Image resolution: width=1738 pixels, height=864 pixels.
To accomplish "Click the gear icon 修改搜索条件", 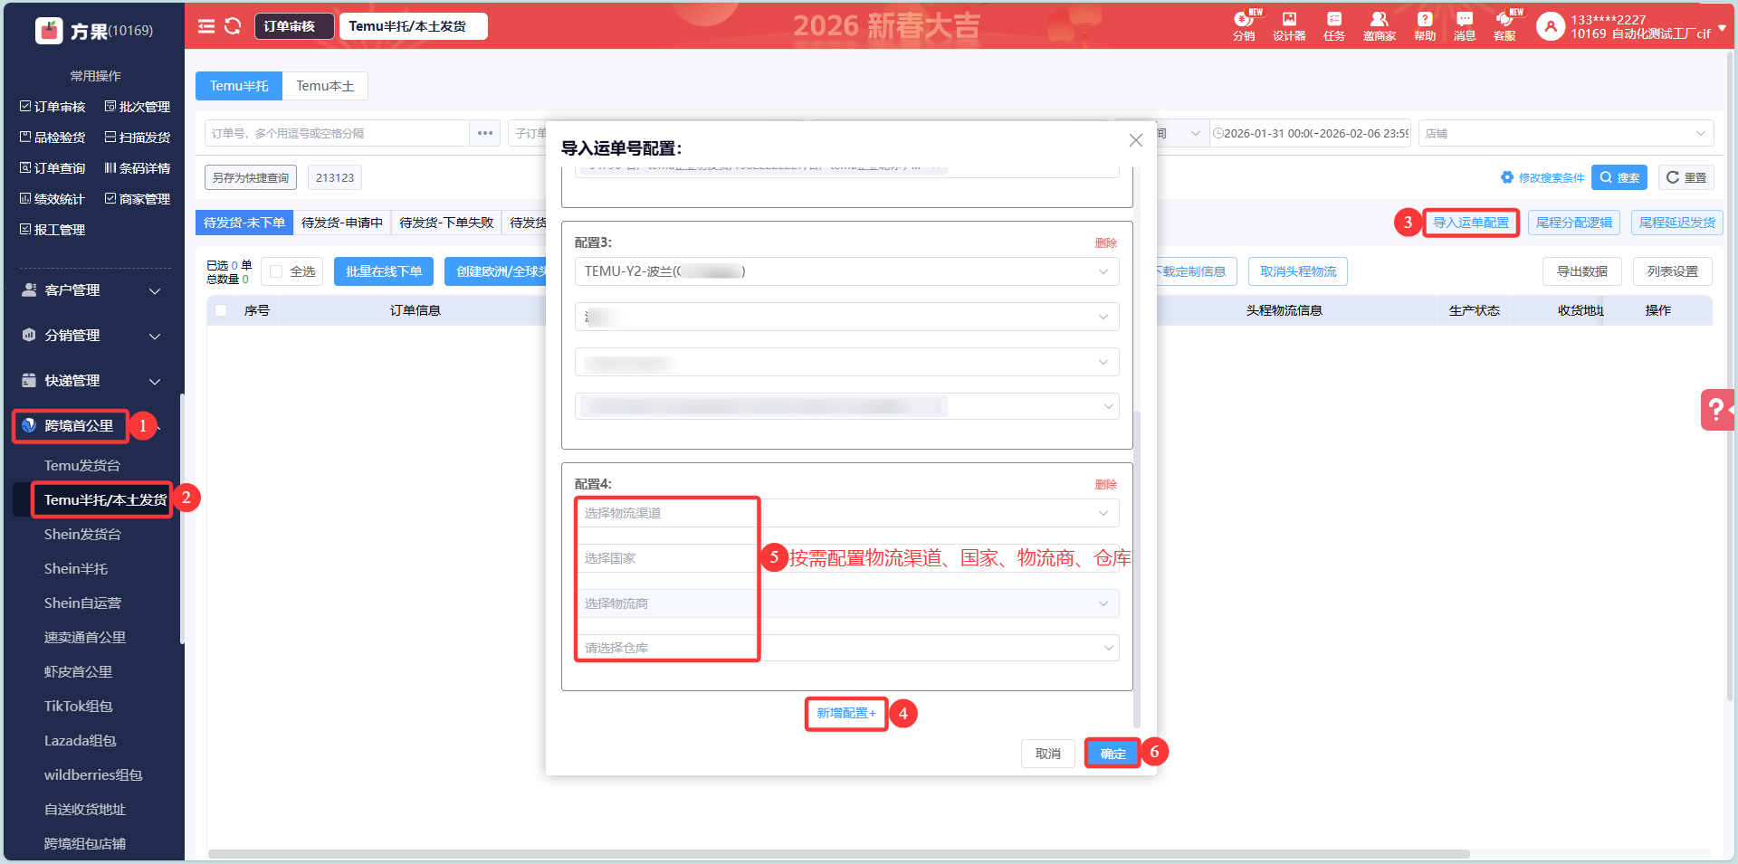I will click(x=1507, y=177).
